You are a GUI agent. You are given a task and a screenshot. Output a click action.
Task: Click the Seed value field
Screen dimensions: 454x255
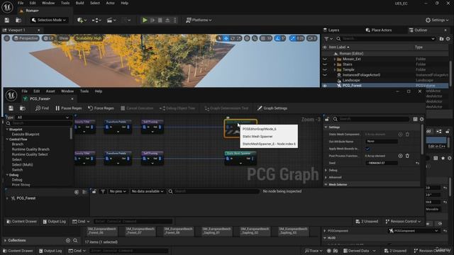point(382,163)
